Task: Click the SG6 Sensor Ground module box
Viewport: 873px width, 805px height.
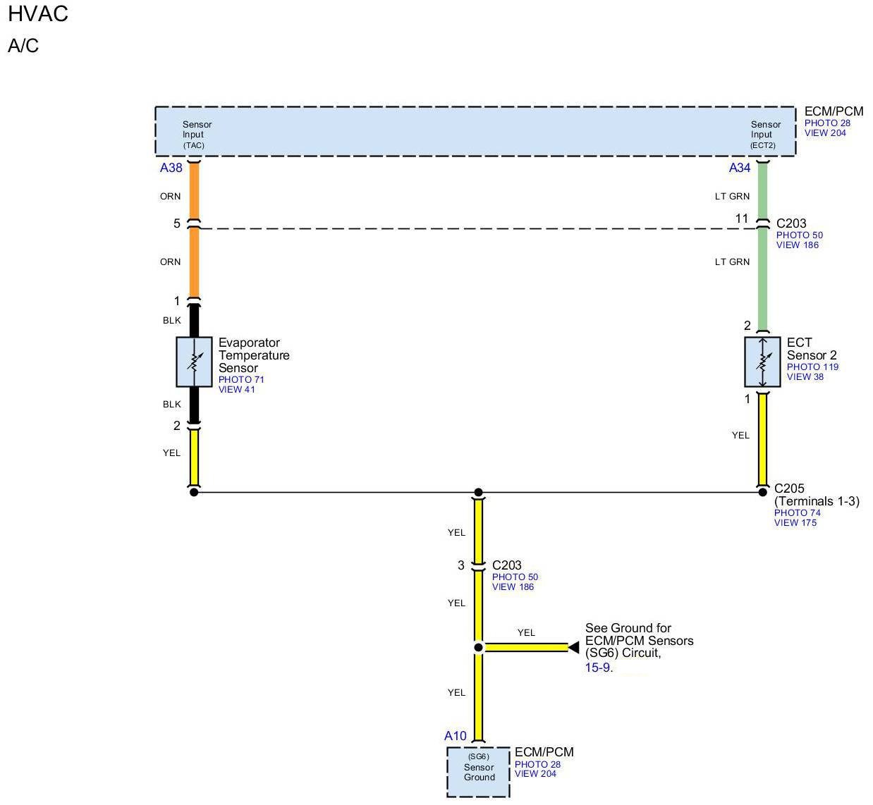Action: click(479, 772)
